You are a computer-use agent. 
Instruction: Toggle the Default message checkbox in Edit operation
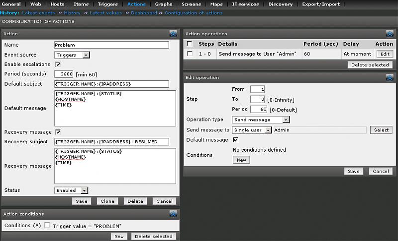point(235,140)
